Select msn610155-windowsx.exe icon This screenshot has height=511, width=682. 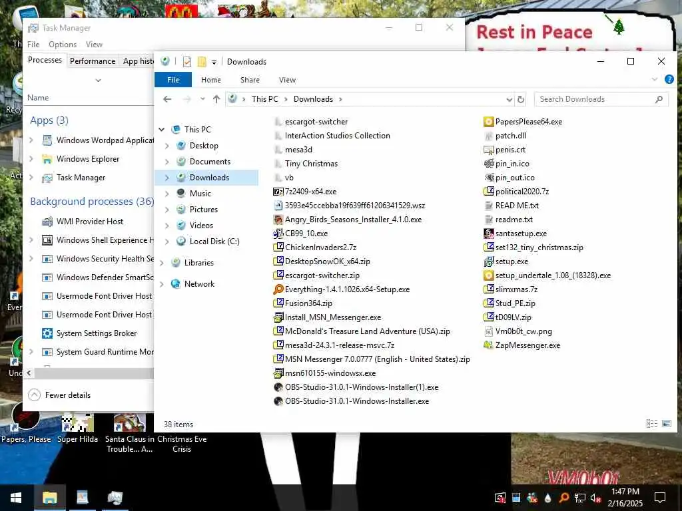click(x=278, y=373)
